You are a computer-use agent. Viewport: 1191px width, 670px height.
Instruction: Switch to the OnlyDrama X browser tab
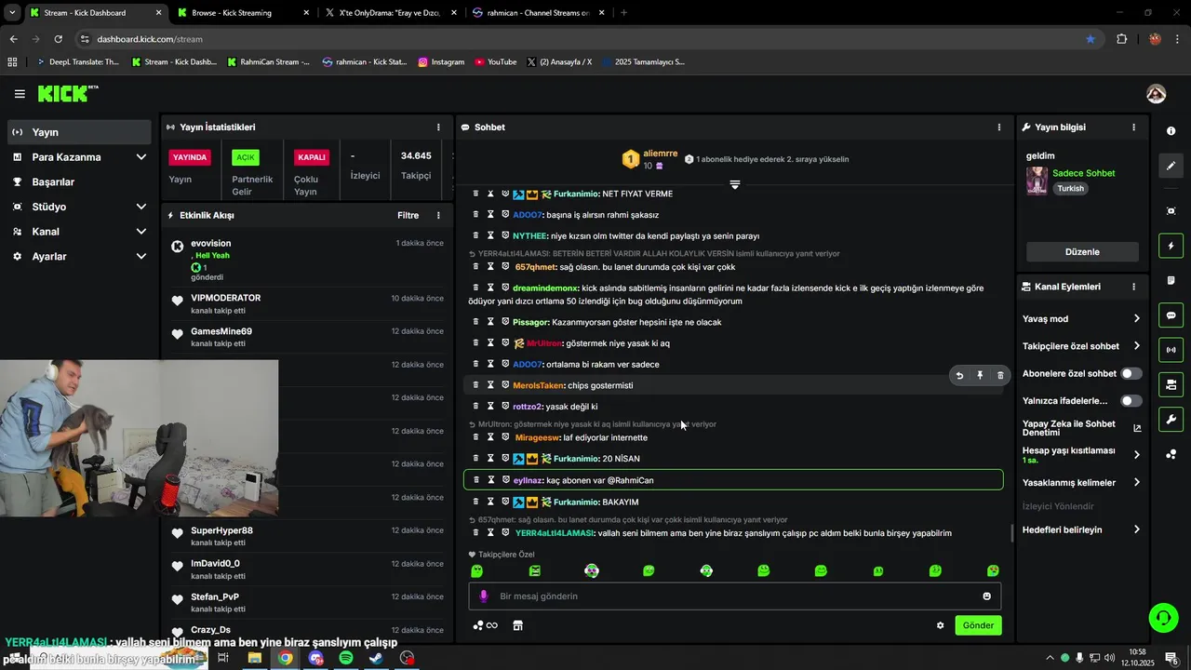tap(389, 13)
